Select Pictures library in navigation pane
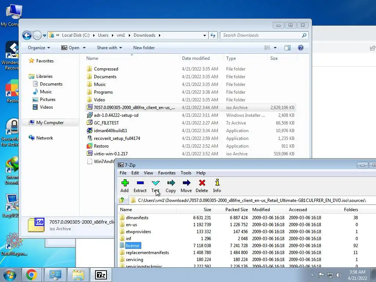The image size is (376, 282). [47, 100]
